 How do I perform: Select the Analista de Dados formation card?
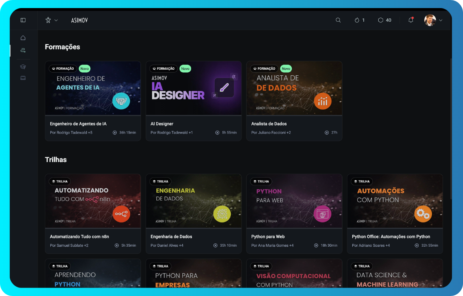pos(294,101)
